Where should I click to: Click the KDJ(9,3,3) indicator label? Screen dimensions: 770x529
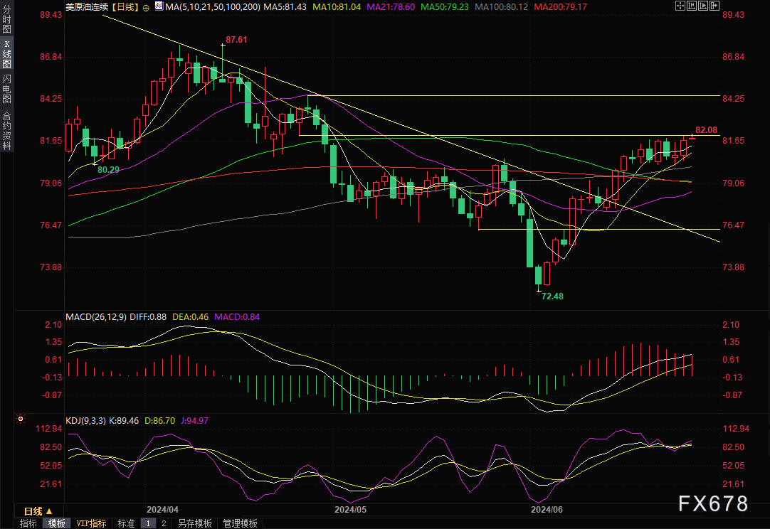85,420
